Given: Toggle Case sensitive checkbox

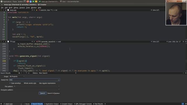Looking at the screenshot, I should 15,83.
